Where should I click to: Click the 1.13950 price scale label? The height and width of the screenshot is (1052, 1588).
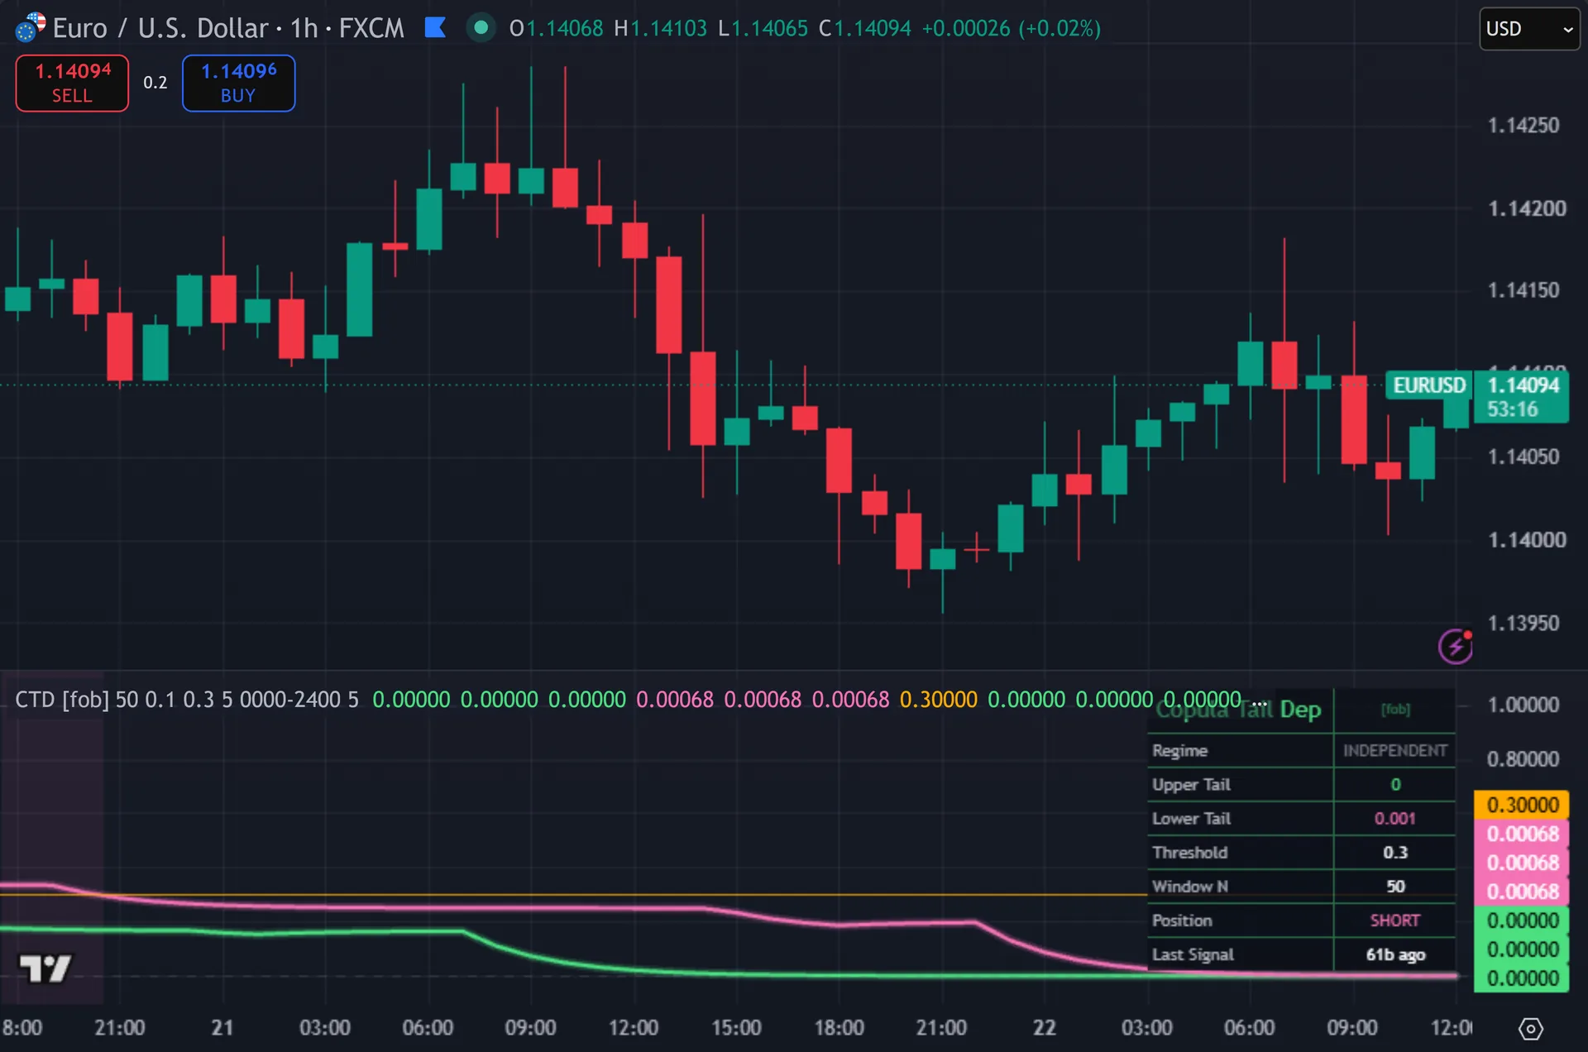tap(1523, 623)
